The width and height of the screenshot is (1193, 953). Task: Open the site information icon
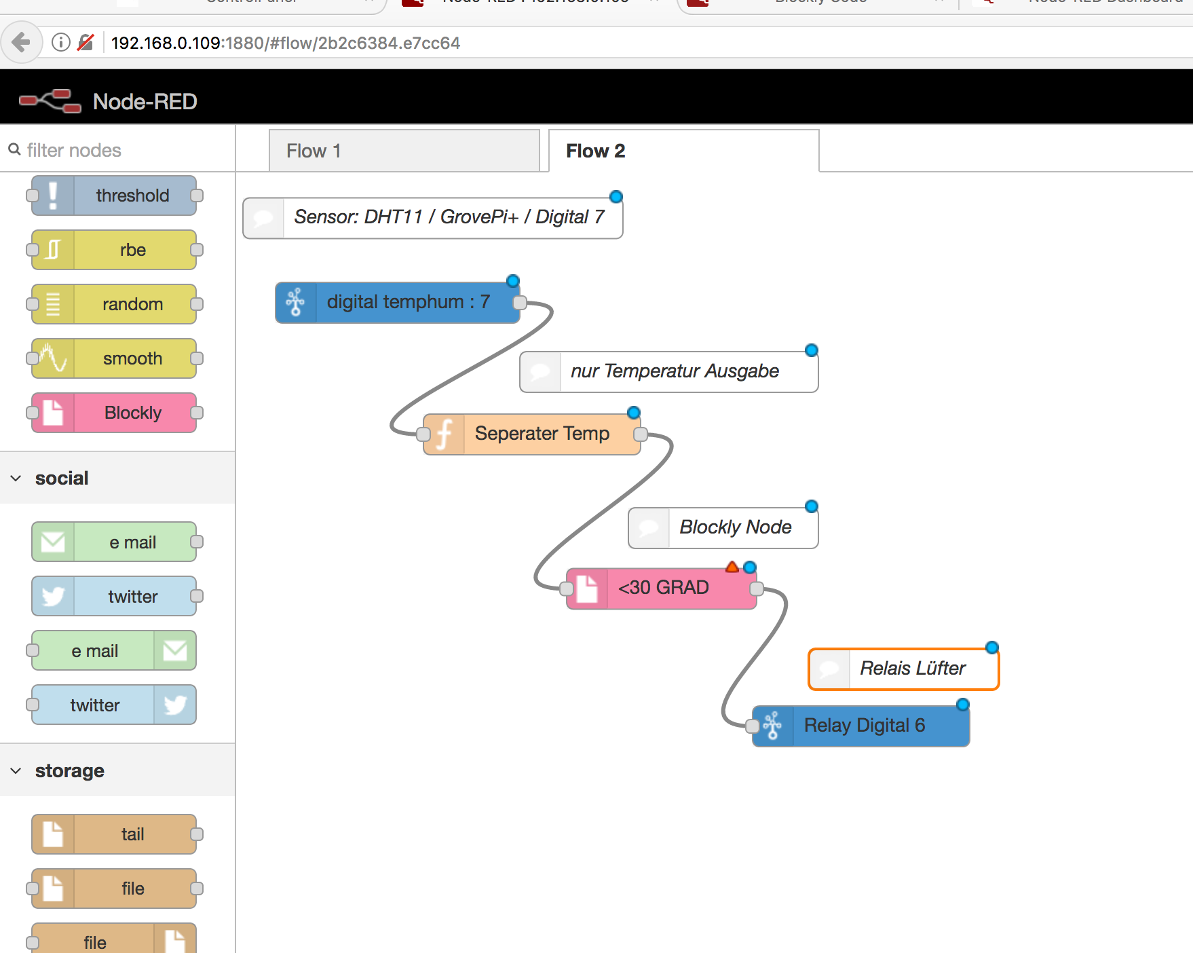[61, 43]
